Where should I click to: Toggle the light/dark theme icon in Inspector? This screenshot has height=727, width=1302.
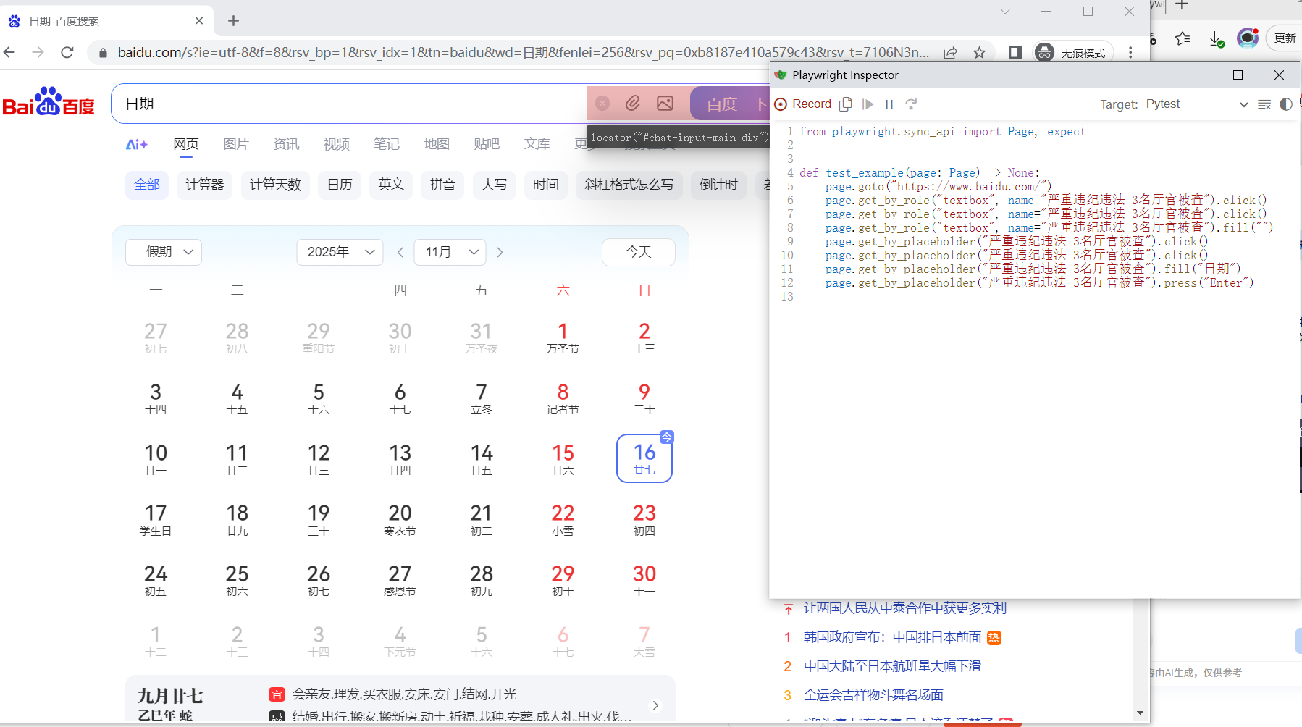(x=1286, y=104)
